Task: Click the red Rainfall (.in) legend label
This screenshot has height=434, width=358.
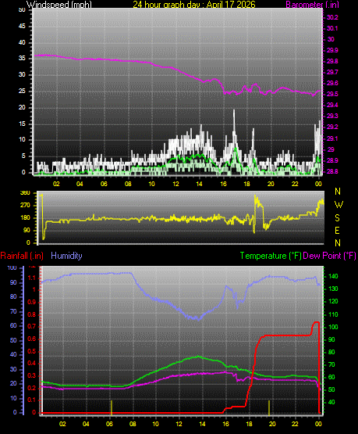Action: [22, 256]
